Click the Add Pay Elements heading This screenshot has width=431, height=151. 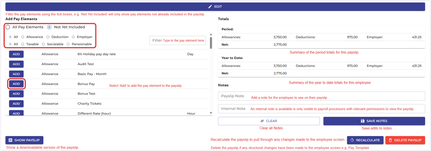point(21,19)
